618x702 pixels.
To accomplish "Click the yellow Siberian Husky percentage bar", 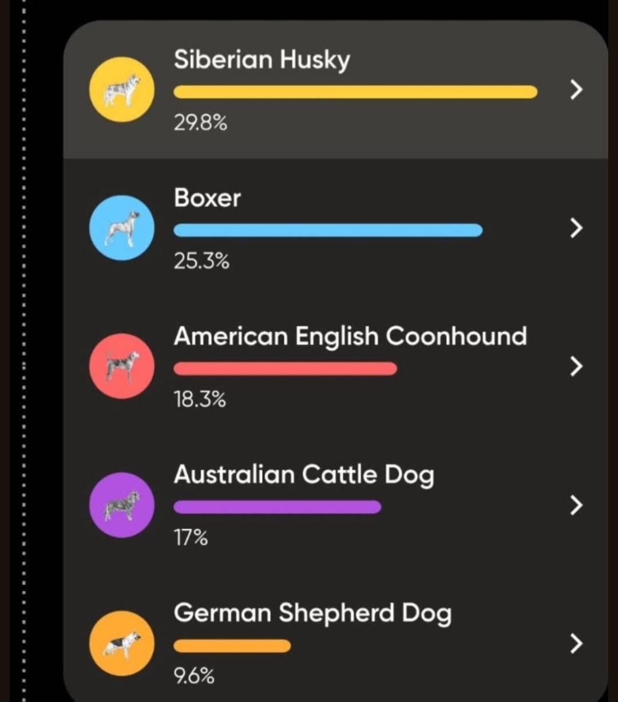I will pos(355,92).
